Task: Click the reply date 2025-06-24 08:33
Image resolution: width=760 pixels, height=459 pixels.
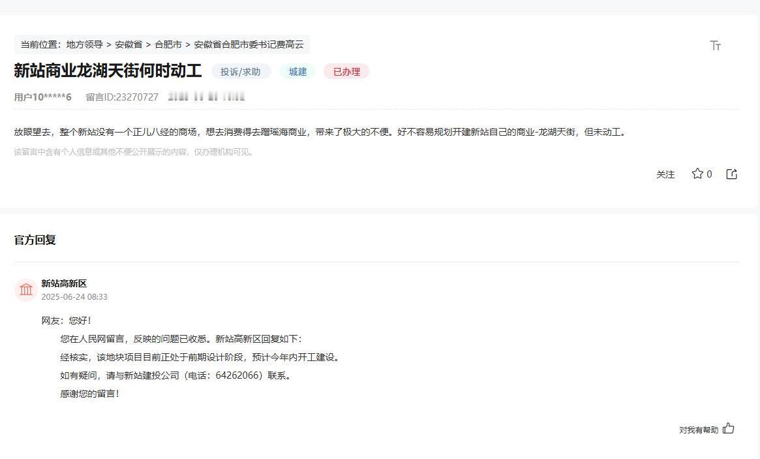Action: 74,297
